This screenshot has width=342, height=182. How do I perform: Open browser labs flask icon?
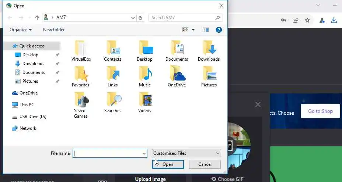(x=322, y=20)
